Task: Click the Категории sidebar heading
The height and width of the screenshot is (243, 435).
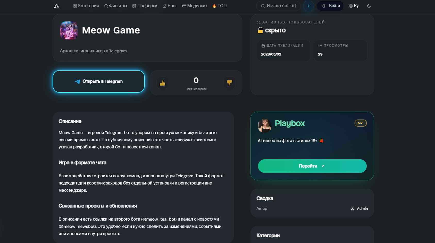Action: (x=268, y=236)
